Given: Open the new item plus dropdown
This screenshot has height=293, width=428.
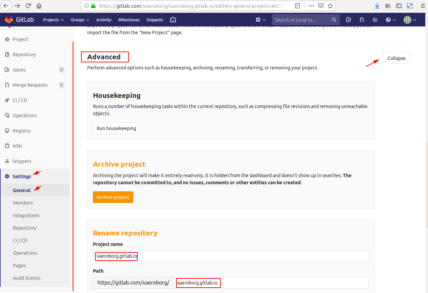Looking at the screenshot, I should 260,20.
